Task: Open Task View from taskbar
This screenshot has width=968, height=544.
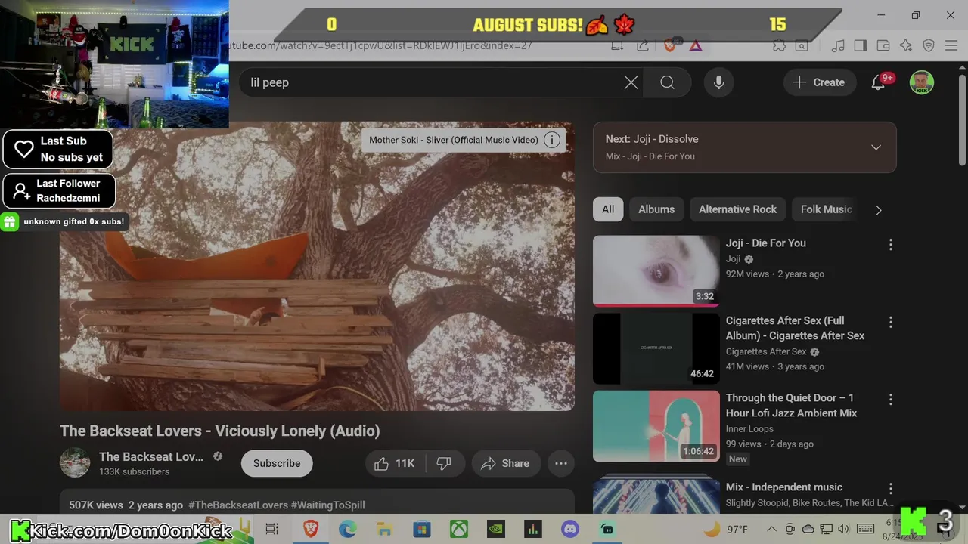Action: point(272,529)
